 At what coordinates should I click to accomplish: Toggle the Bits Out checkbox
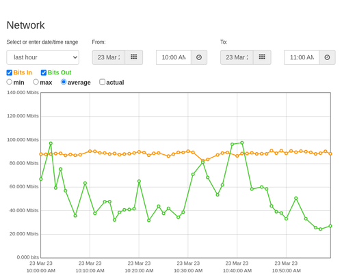click(44, 72)
